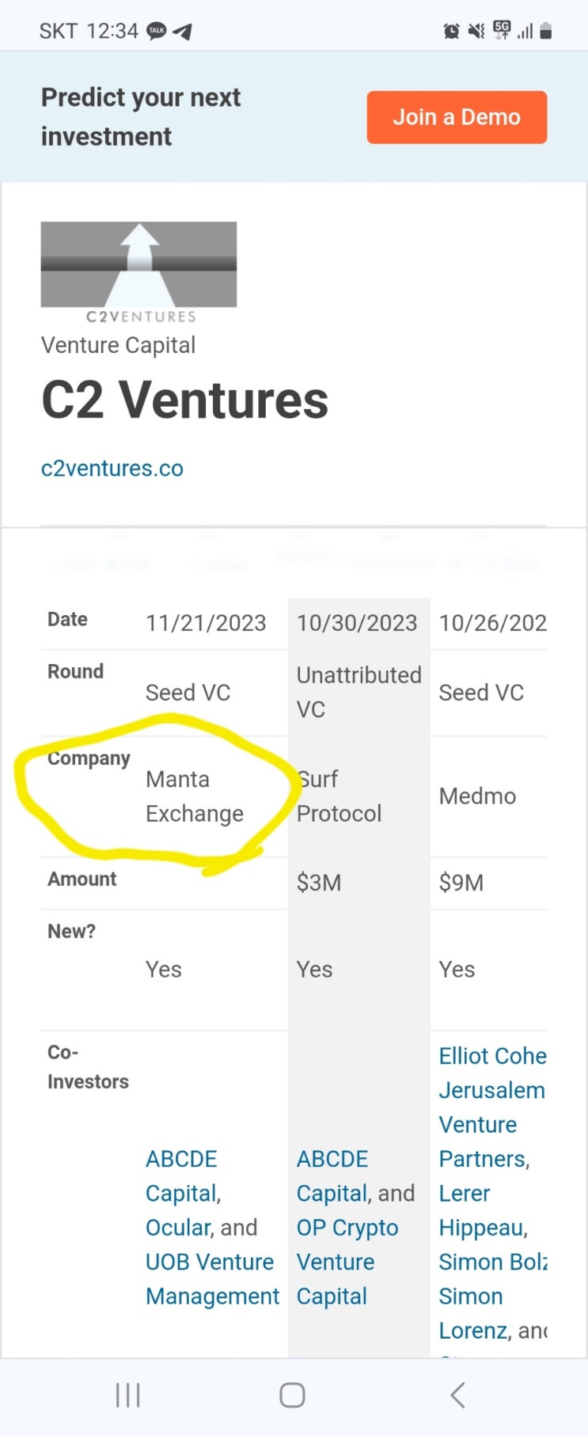
Task: Open the c2ventures.co website link
Action: (x=112, y=468)
